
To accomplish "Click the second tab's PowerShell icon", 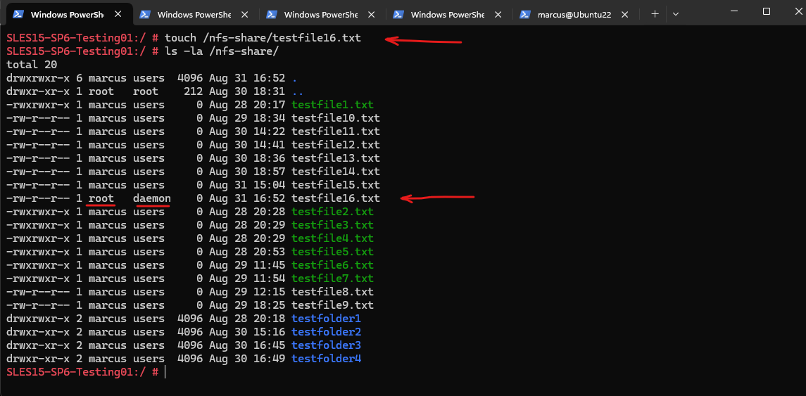I will pyautogui.click(x=144, y=14).
